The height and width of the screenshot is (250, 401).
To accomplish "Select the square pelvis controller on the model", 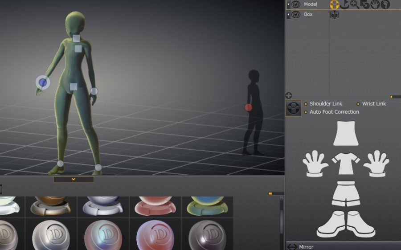I will [74, 87].
